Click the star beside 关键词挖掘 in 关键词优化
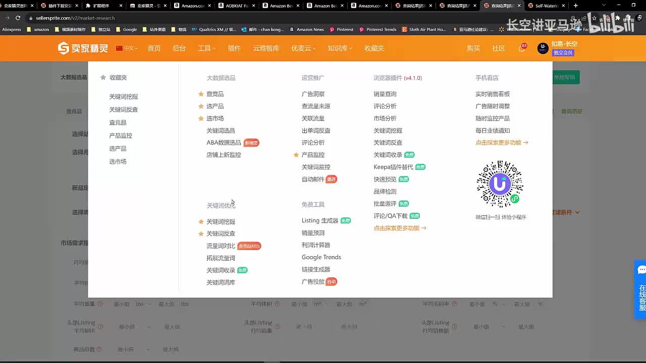The height and width of the screenshot is (363, 646). point(201,221)
